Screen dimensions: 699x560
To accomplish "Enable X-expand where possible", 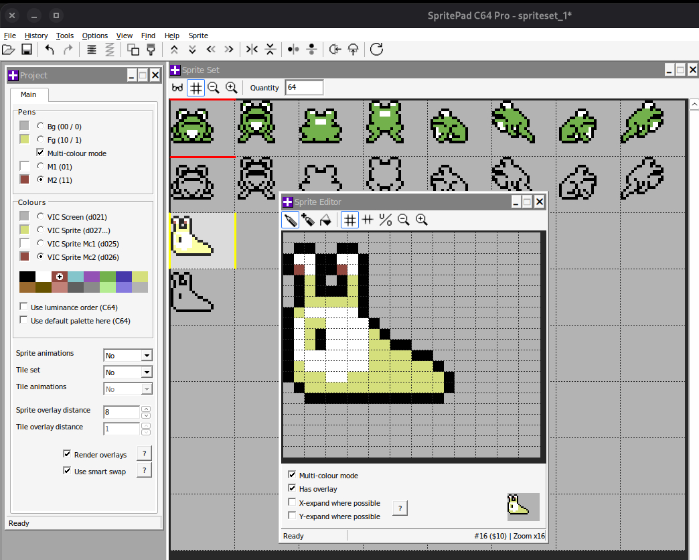I will [292, 502].
